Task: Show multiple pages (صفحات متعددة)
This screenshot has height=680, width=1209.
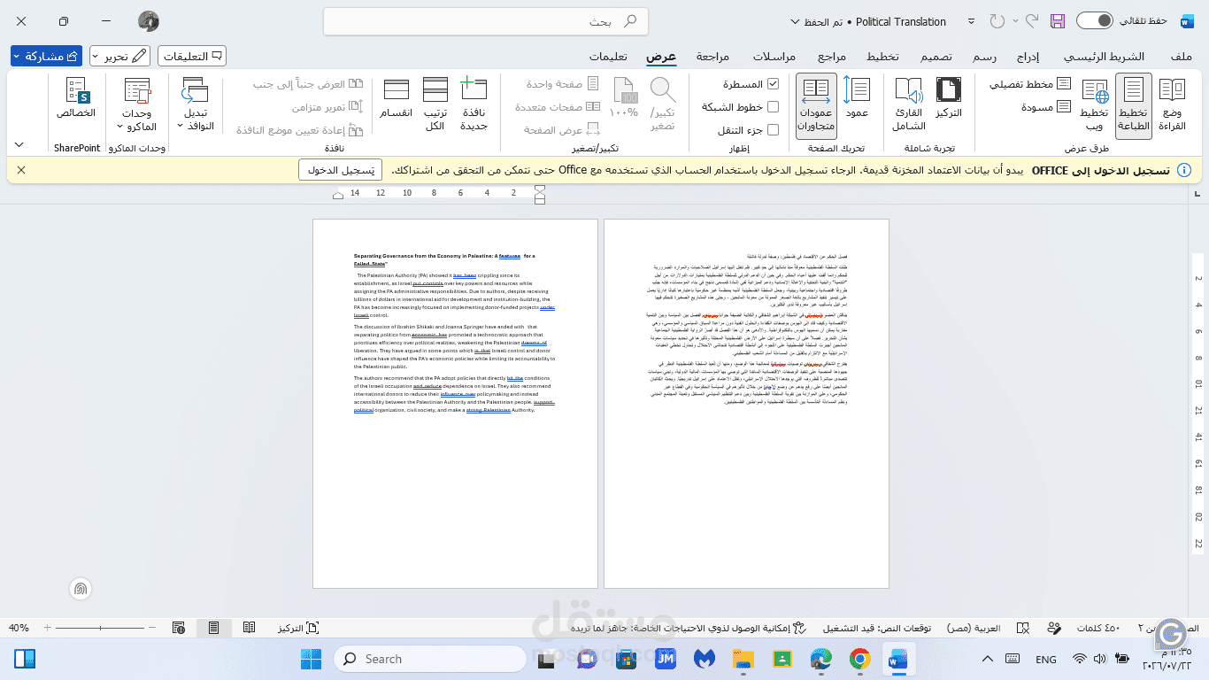Action: click(557, 107)
